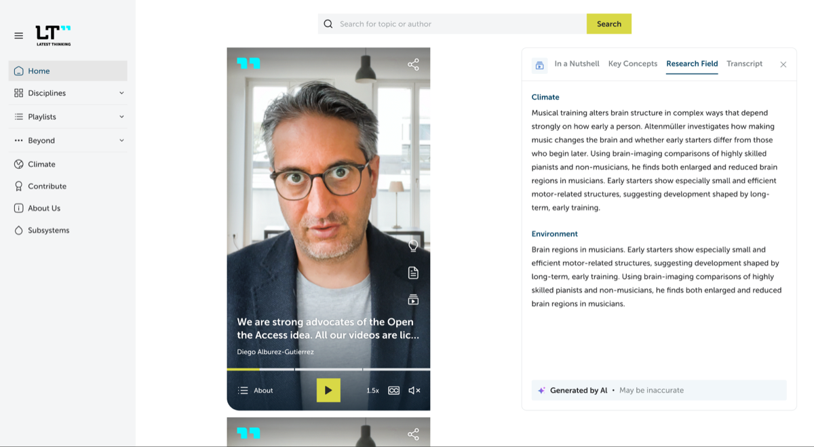
Task: Click quote logo on second video card
Action: point(248,433)
